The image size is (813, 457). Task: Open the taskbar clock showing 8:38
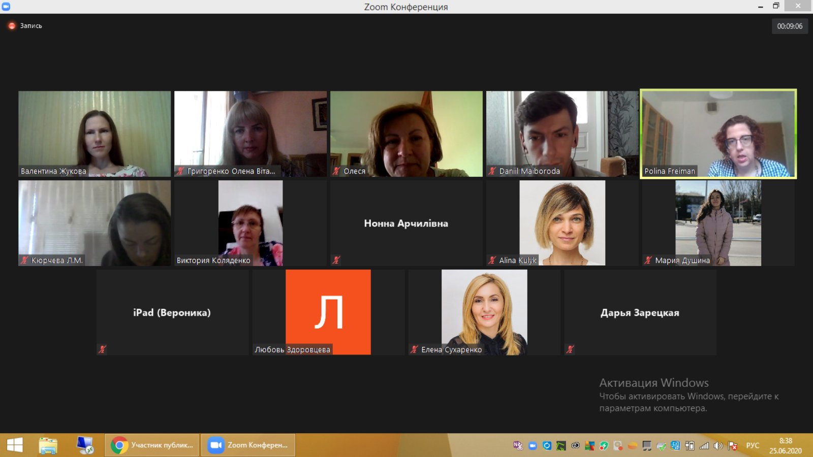click(x=786, y=445)
